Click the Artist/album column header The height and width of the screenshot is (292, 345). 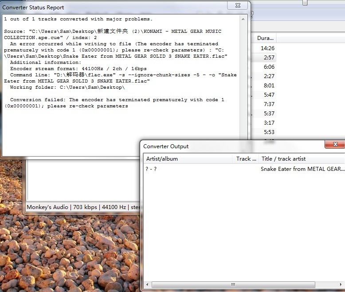[188, 159]
